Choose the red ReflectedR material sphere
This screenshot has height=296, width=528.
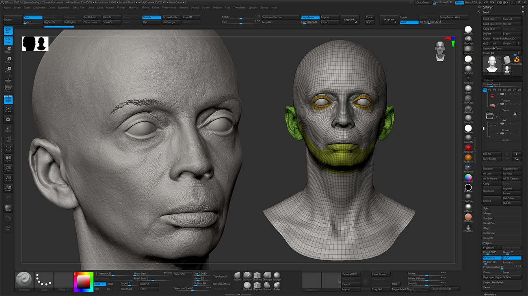click(468, 148)
